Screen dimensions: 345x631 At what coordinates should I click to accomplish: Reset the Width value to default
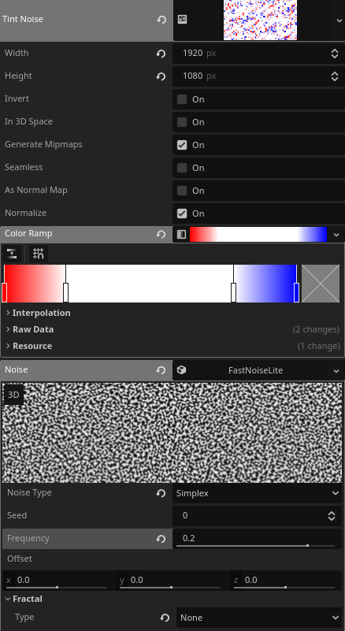161,54
